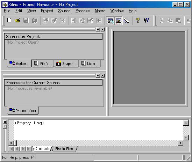Click the grayed-out Cut scissors icon
Image resolution: width=192 pixels, height=162 pixels.
162,20
